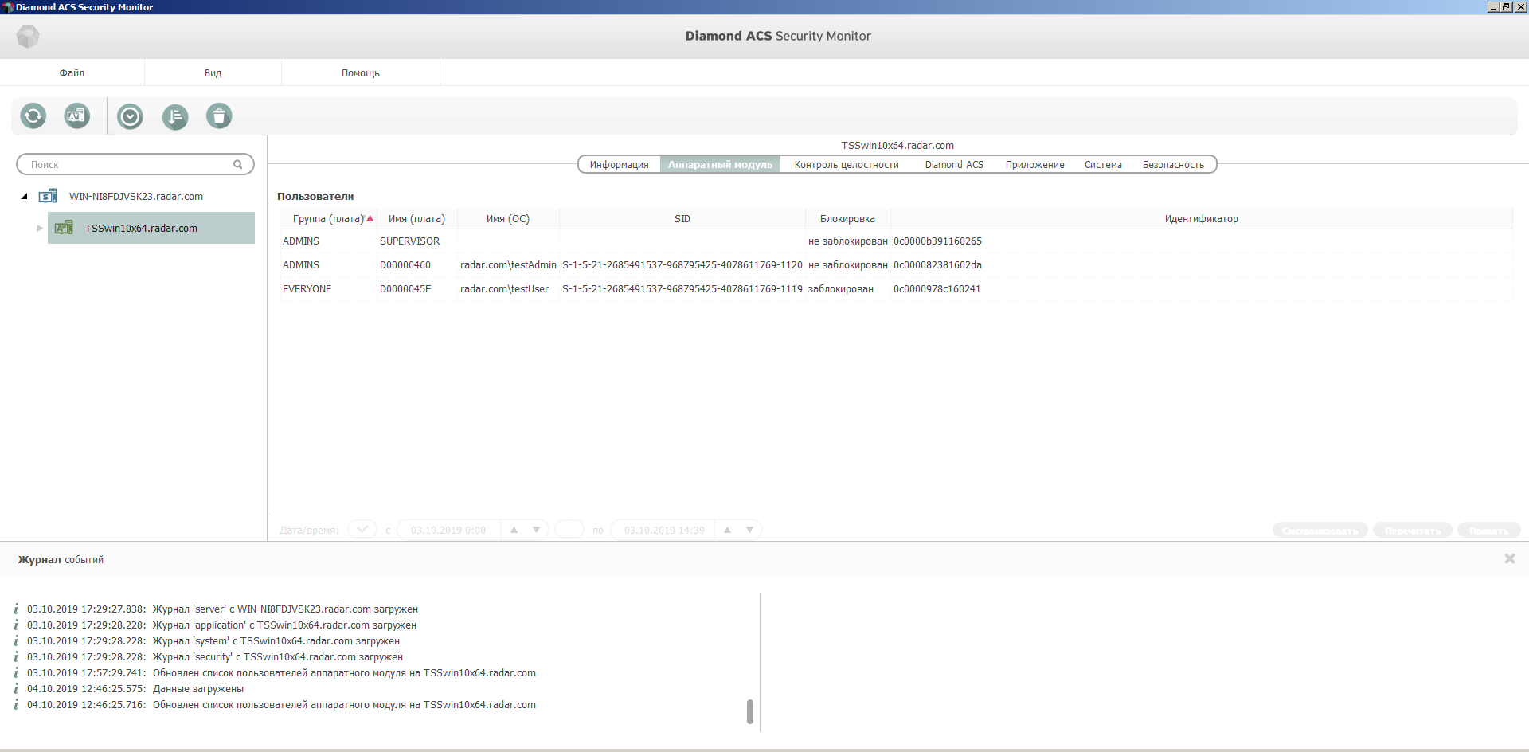
Task: Sort by the Имя (ОС) column
Action: point(508,219)
